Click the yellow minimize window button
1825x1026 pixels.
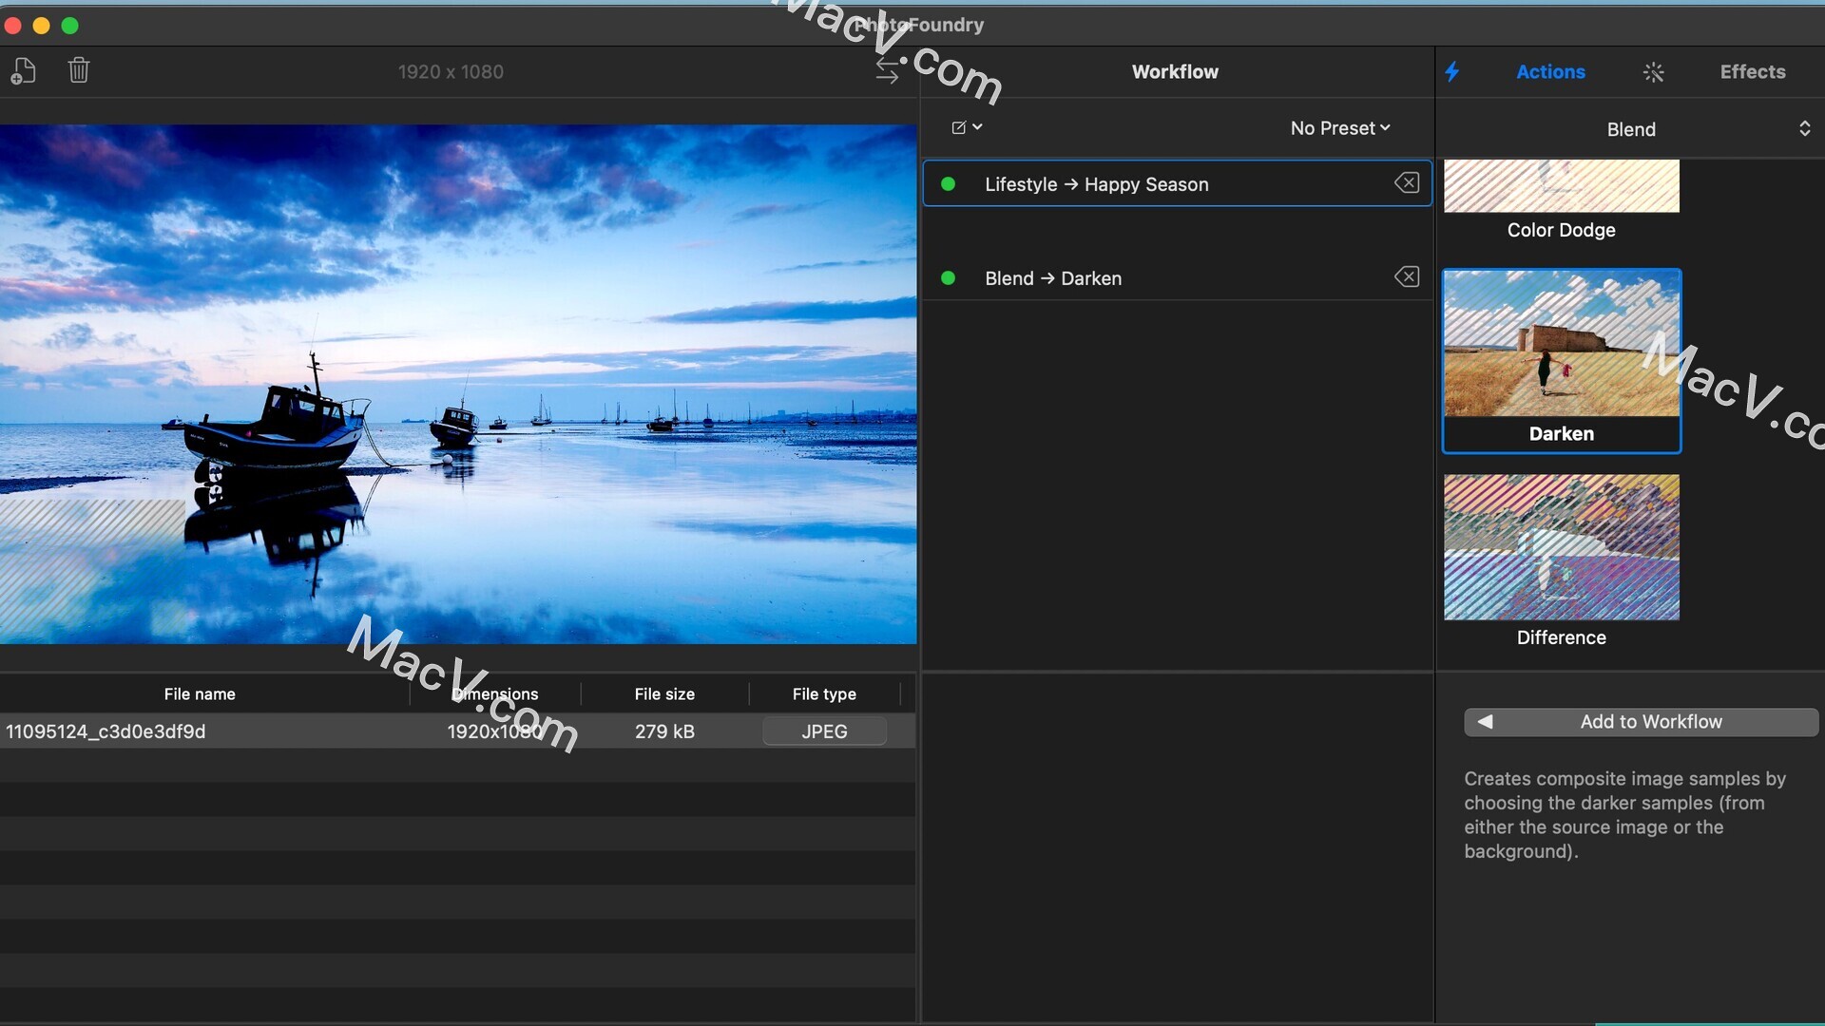(41, 26)
